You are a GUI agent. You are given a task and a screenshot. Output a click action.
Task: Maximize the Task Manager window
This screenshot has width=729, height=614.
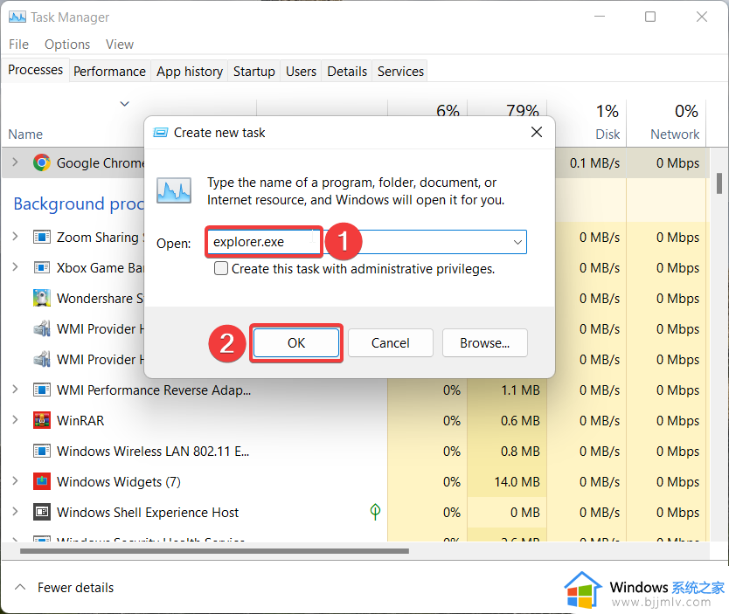[x=650, y=17]
